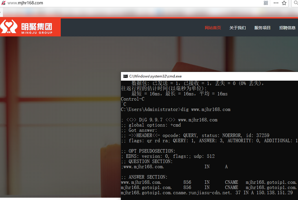Select 招聘信息 in the navigation bar
This screenshot has width=298, height=200.
(x=287, y=28)
